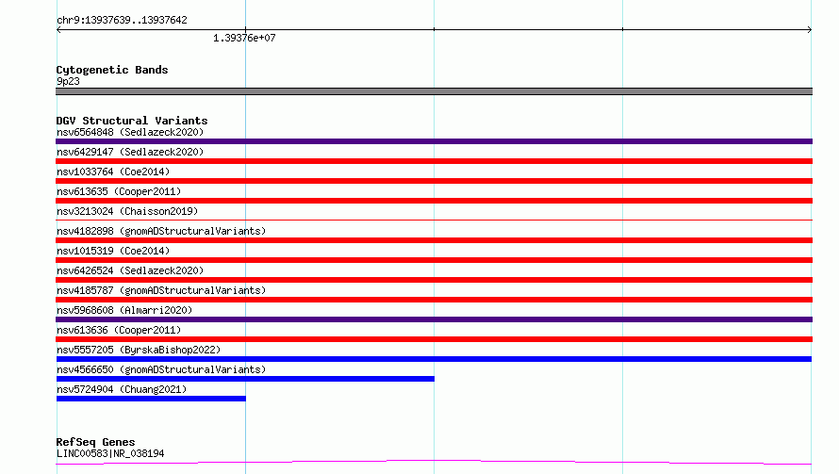Open the Cytogenetic Bands track title

[112, 70]
